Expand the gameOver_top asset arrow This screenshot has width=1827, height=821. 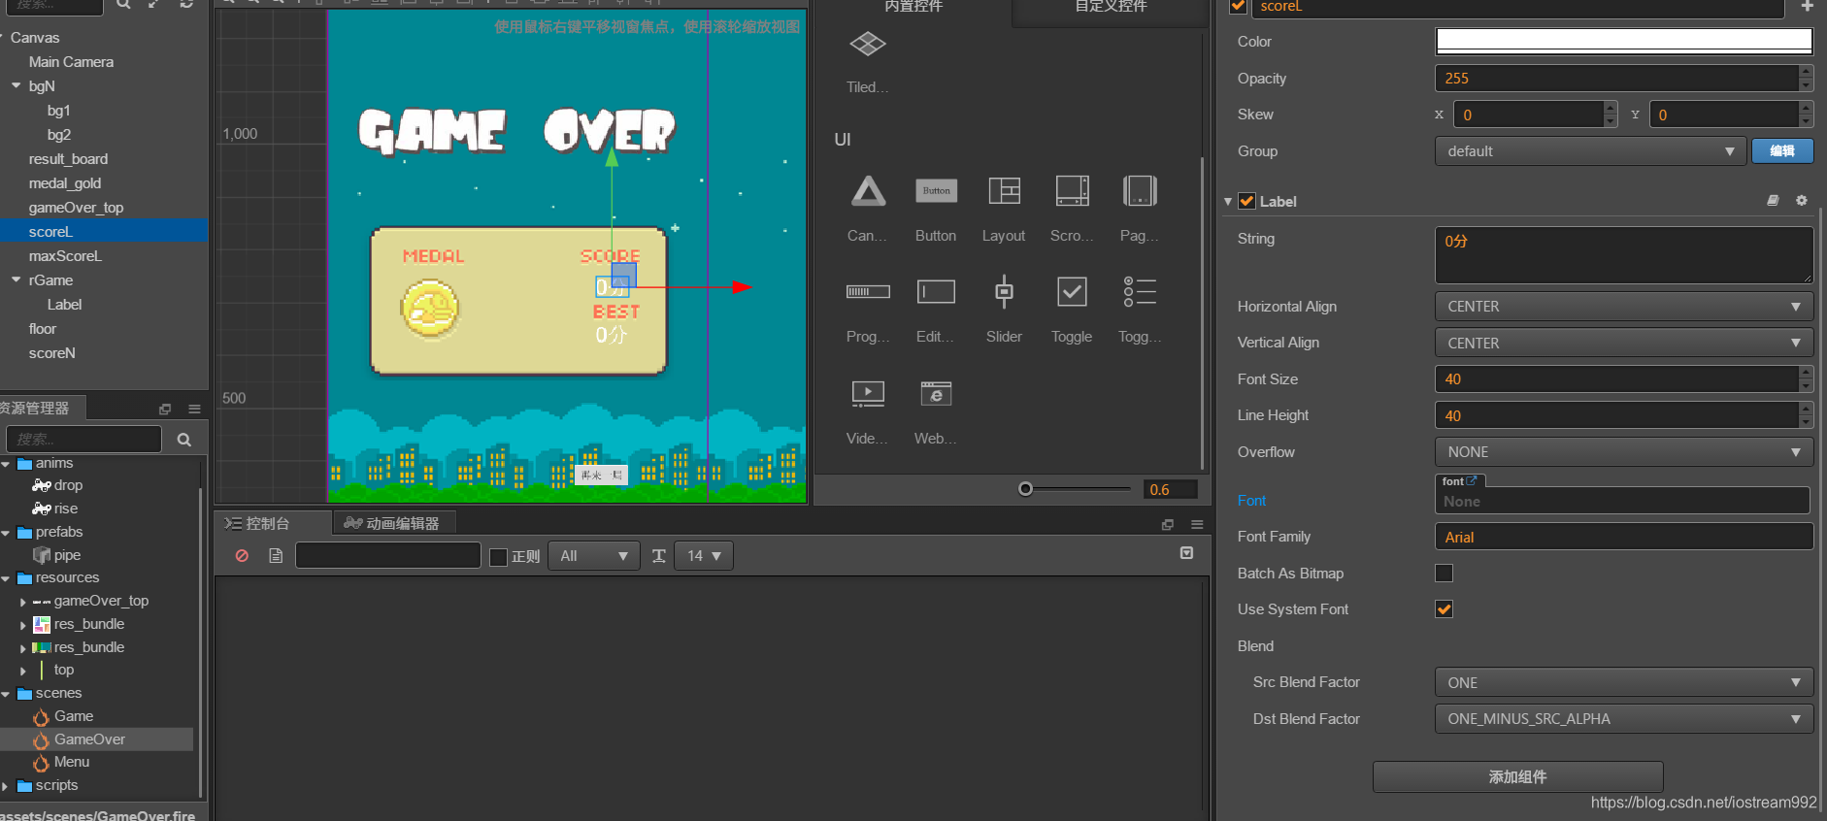(23, 602)
